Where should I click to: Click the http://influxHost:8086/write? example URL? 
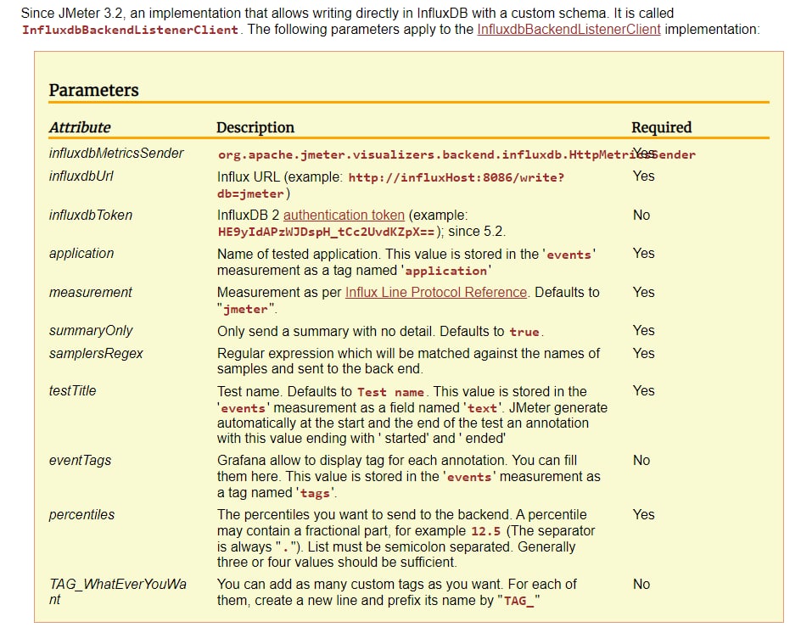(457, 178)
